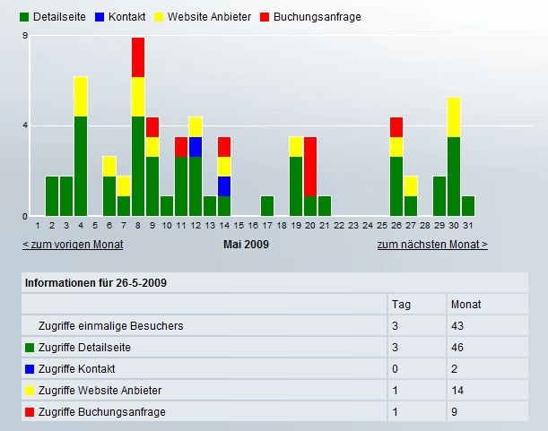Click the red Buchungsanfrage legend swatch
548x431 pixels.
click(x=265, y=17)
